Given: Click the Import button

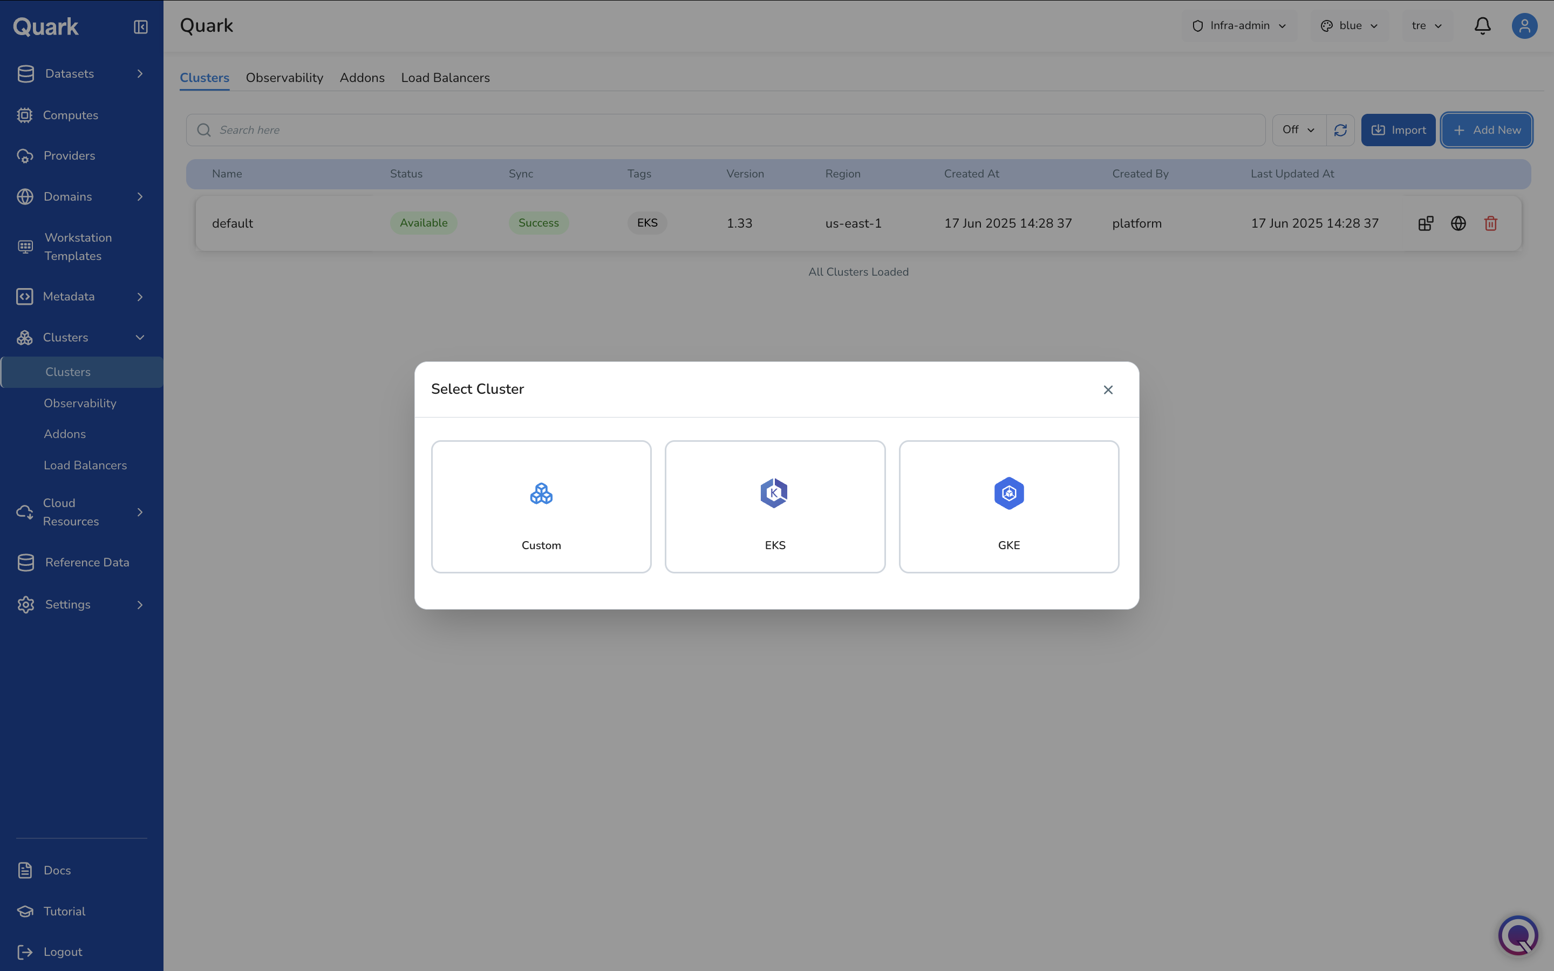Looking at the screenshot, I should coord(1398,129).
